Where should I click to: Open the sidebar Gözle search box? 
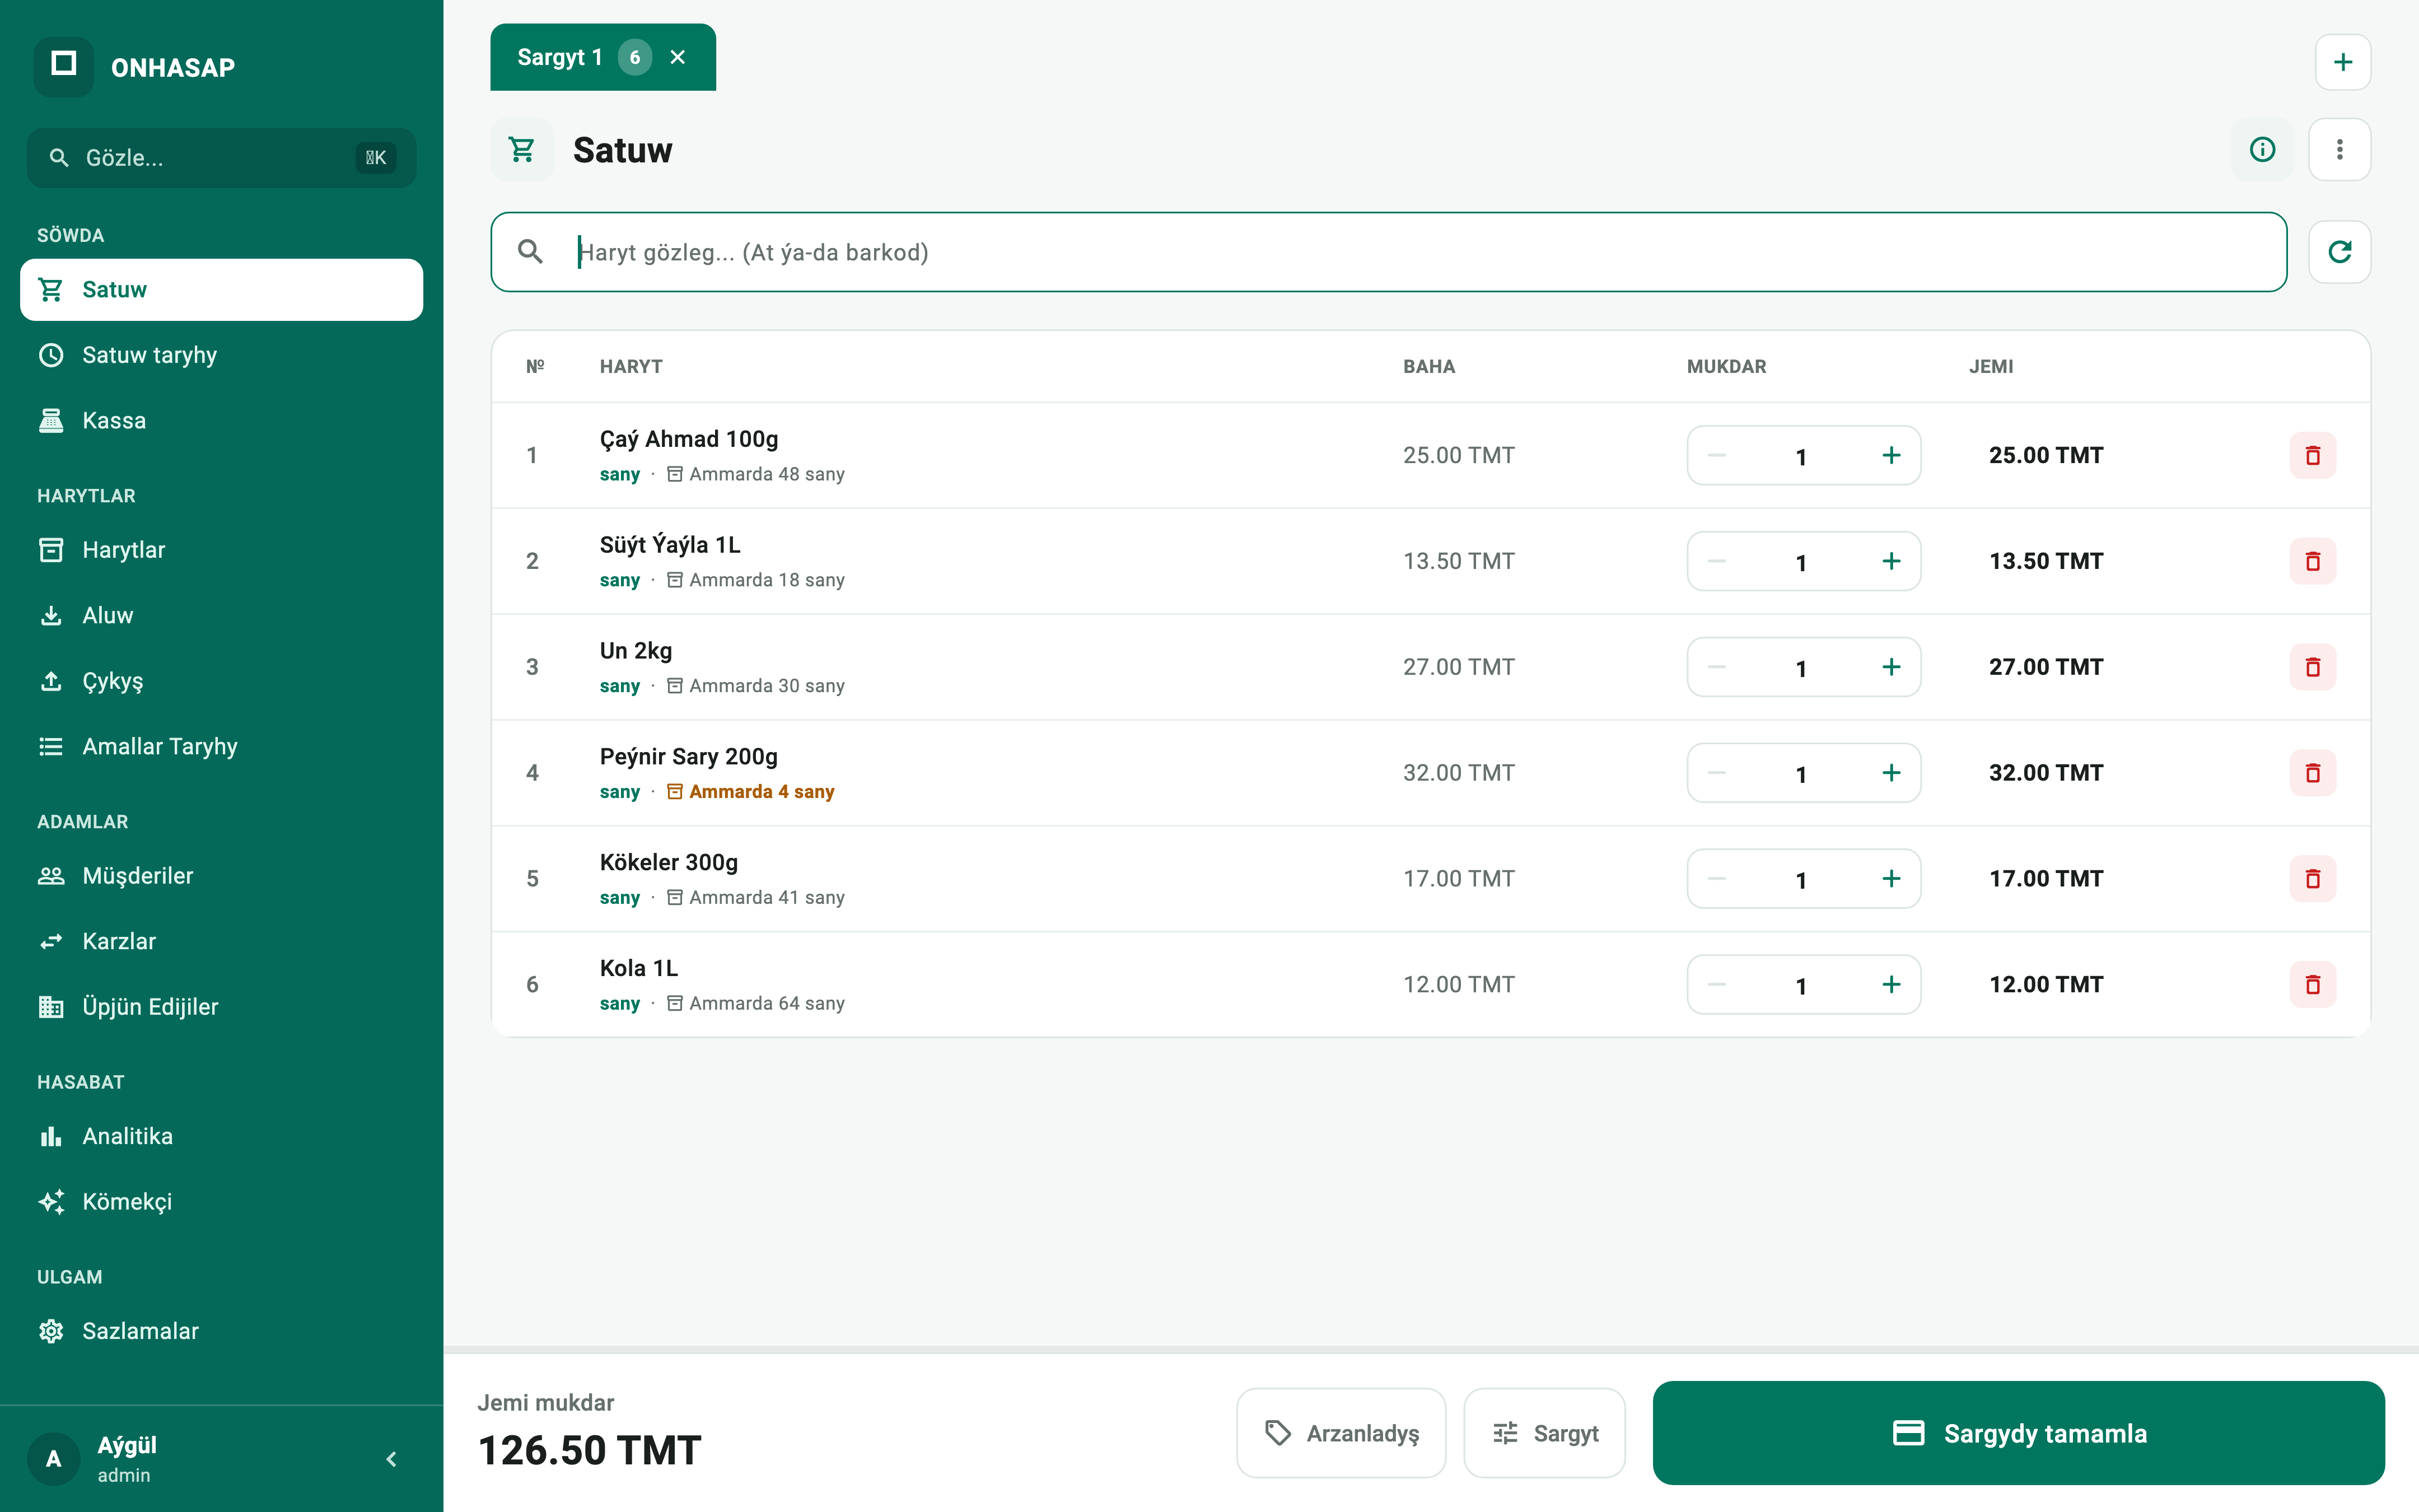click(x=221, y=158)
